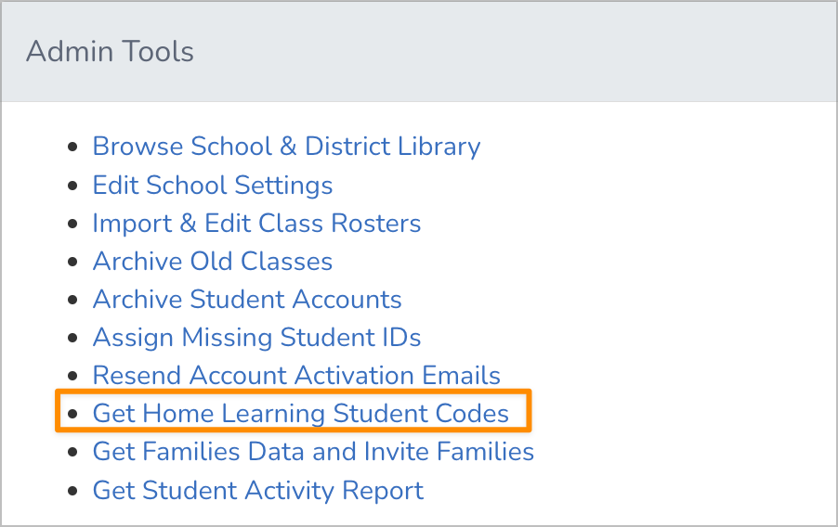Click bullet beside Resend Account Activation Emails
Image resolution: width=838 pixels, height=527 pixels.
72,377
